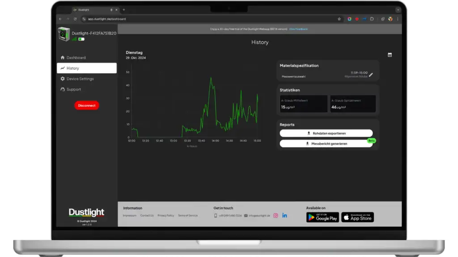Click Rohdaten exportieren button
This screenshot has width=458, height=257.
point(326,133)
